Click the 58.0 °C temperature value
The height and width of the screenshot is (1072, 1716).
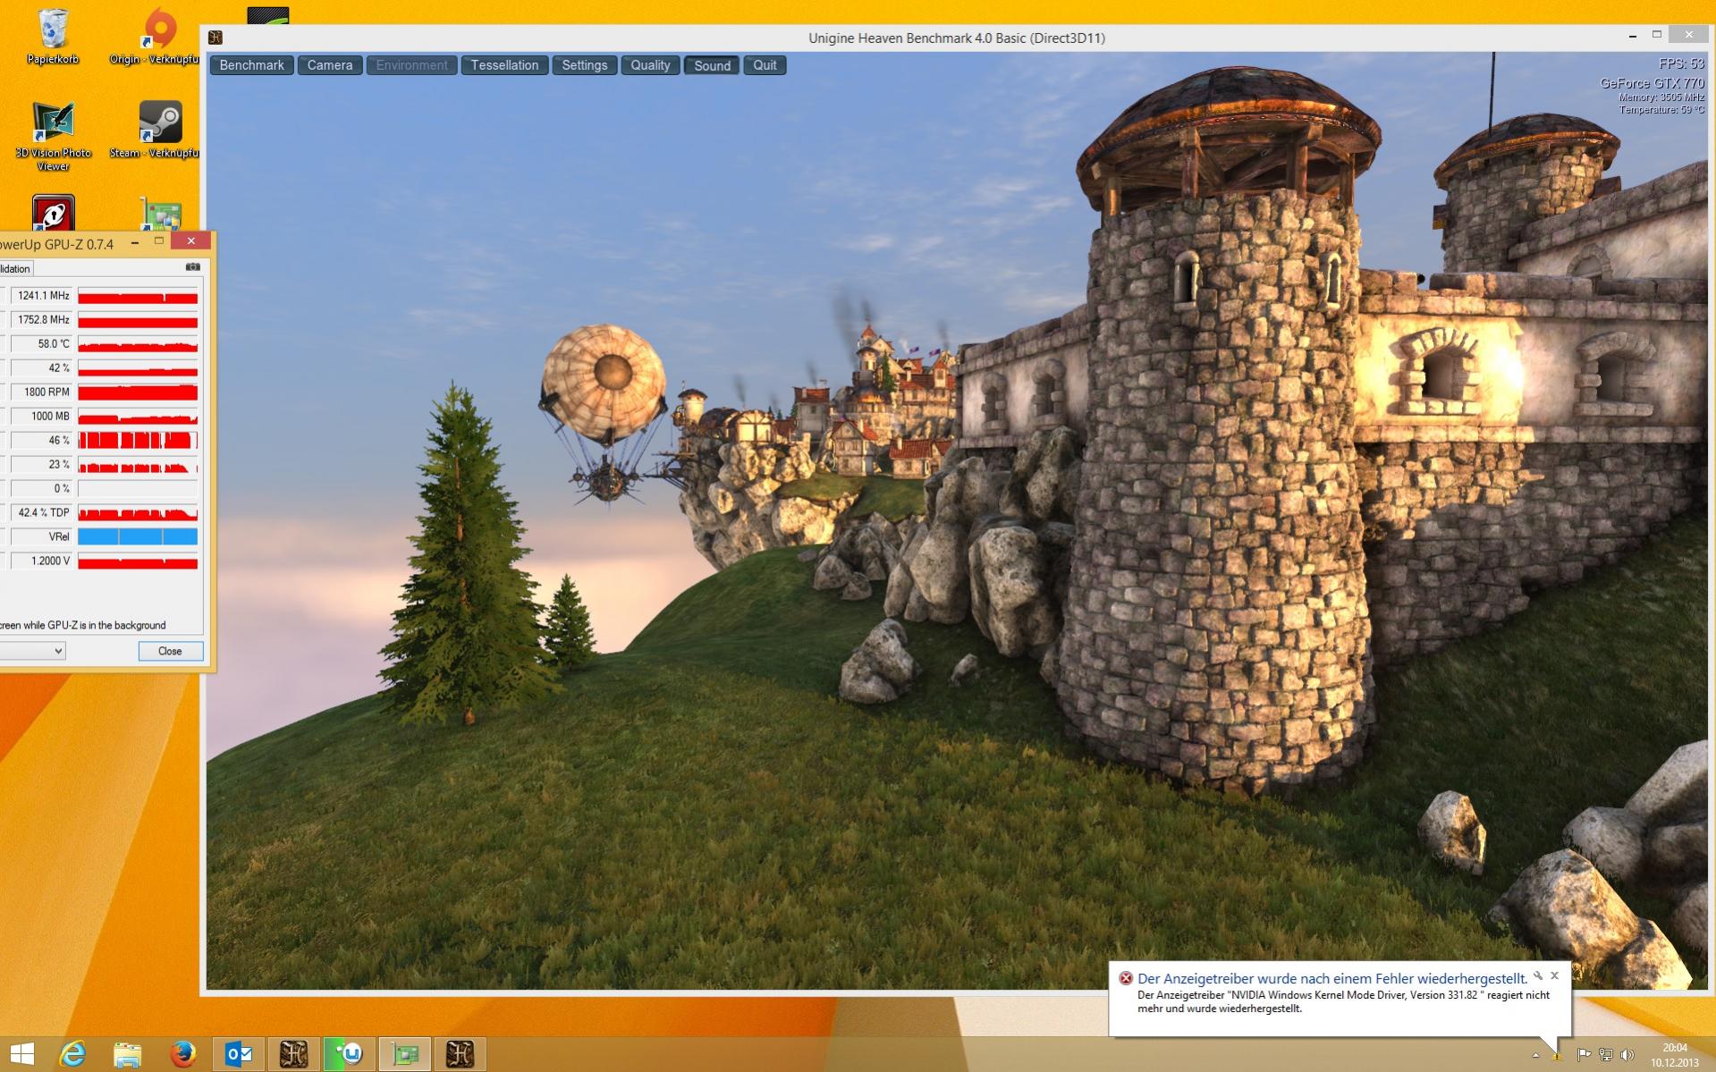41,343
